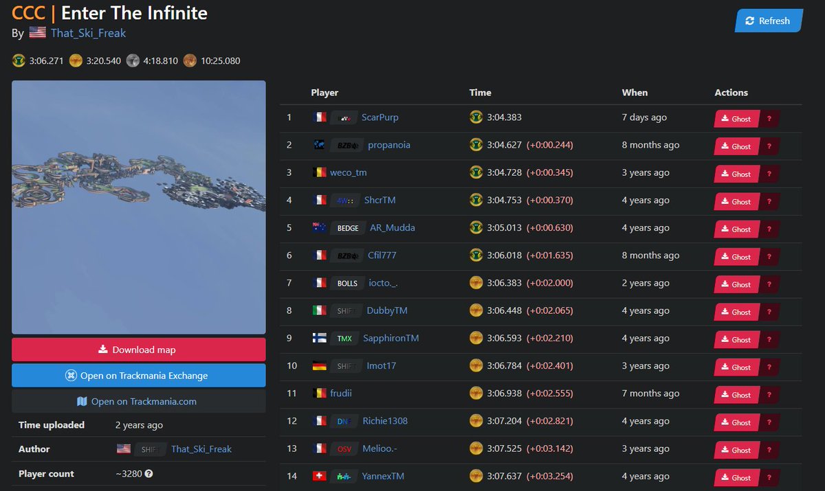Download YannexTM's ghost
This screenshot has width=825, height=491.
736,477
